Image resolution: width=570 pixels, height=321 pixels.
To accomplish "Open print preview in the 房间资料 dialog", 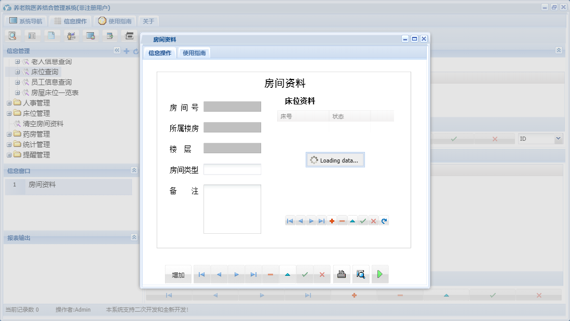I will [x=361, y=274].
